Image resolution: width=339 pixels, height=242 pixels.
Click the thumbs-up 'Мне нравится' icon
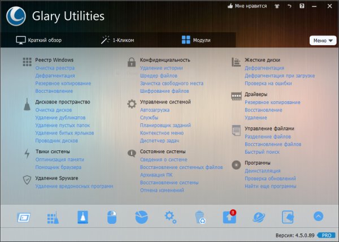pyautogui.click(x=230, y=6)
